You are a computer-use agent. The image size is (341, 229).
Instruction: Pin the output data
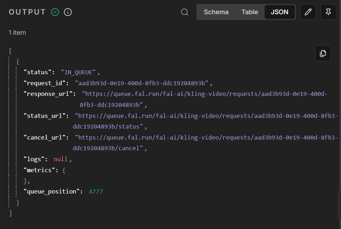328,12
